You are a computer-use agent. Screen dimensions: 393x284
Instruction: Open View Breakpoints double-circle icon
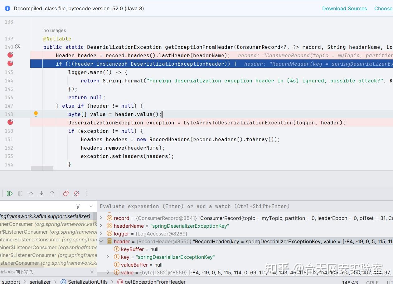click(x=66, y=193)
